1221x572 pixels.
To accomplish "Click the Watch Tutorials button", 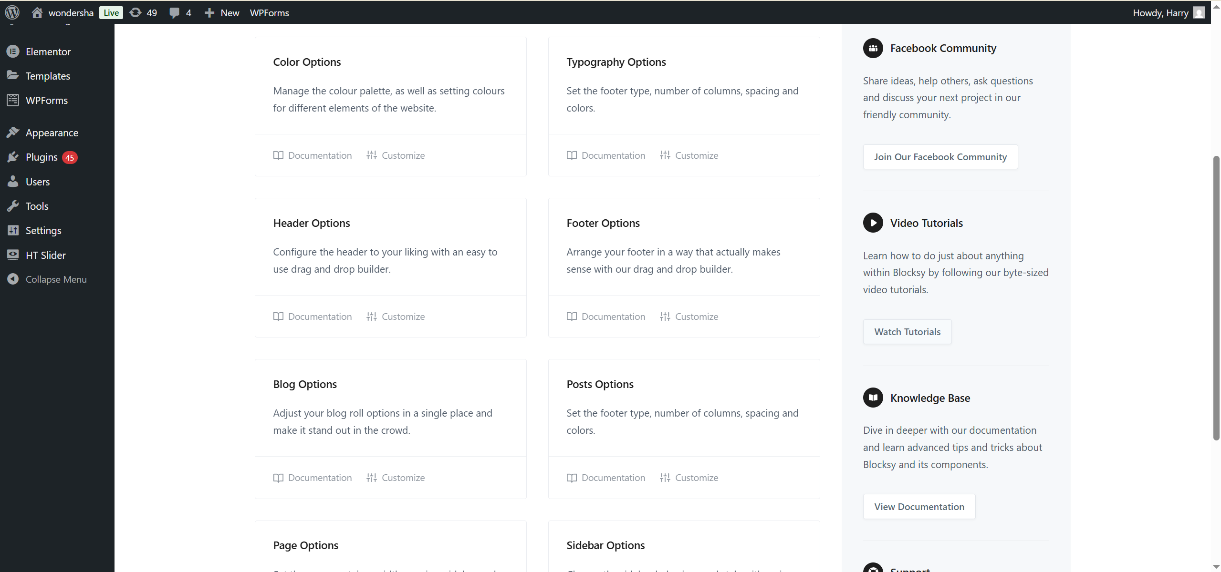I will (x=907, y=332).
